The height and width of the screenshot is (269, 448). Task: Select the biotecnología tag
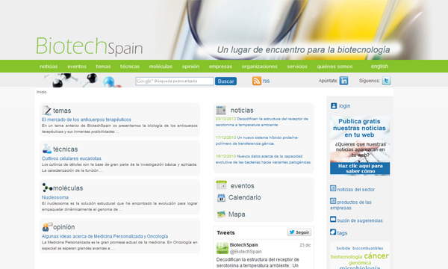(x=346, y=257)
